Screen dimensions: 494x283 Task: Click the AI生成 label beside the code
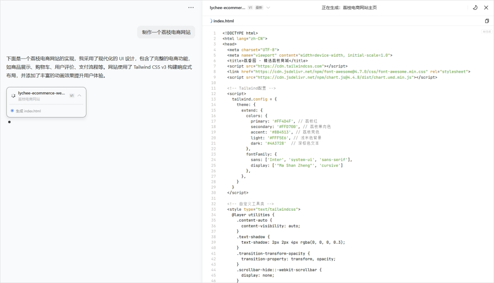pyautogui.click(x=486, y=32)
